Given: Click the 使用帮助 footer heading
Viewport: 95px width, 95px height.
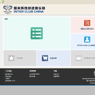Looking at the screenshot, I should click(x=33, y=71).
